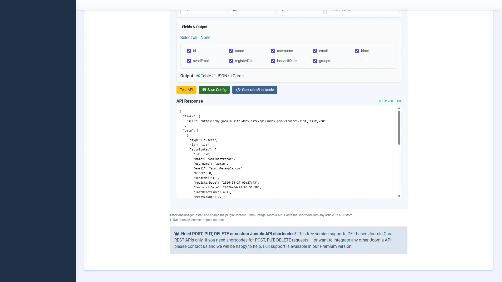
Task: Click None to clear all field selections
Action: [205, 37]
